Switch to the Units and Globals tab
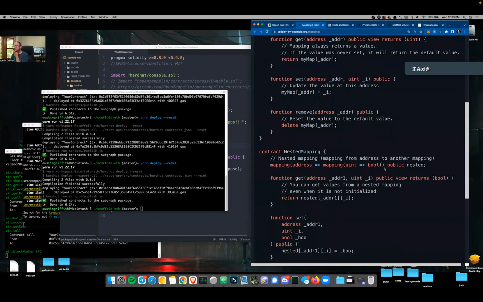The width and height of the screenshot is (483, 302). pos(341,25)
